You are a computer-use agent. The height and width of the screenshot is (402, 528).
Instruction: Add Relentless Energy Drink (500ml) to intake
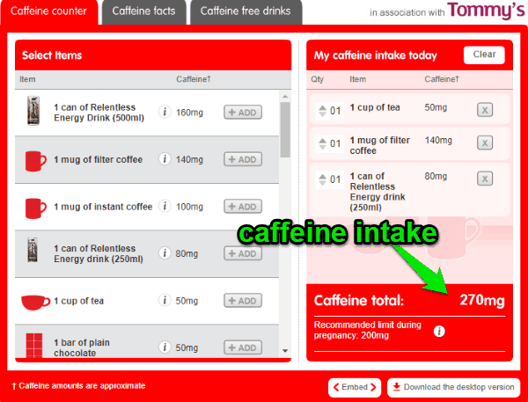(x=243, y=112)
